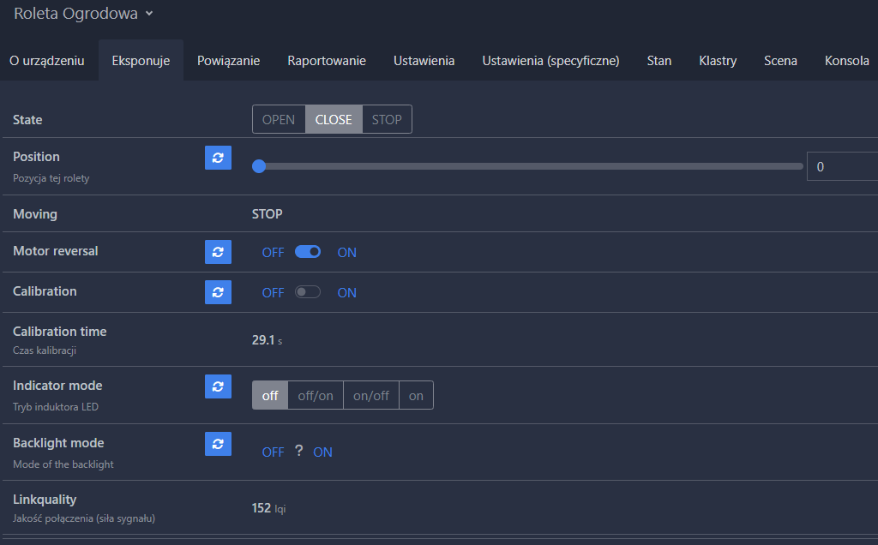Image resolution: width=878 pixels, height=545 pixels.
Task: Choose on/off indicator mode
Action: coord(371,396)
